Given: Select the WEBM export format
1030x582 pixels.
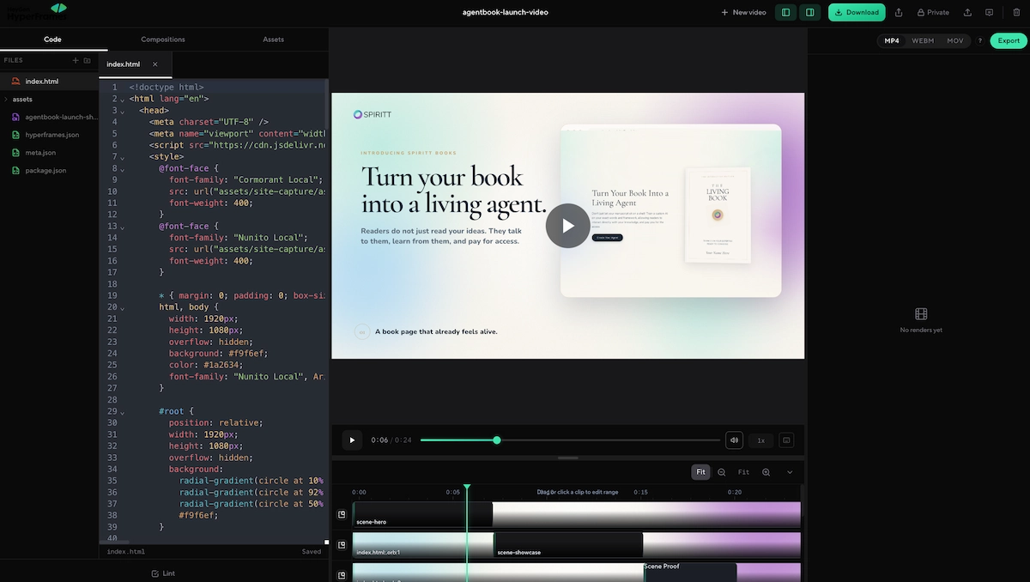Looking at the screenshot, I should point(923,40).
